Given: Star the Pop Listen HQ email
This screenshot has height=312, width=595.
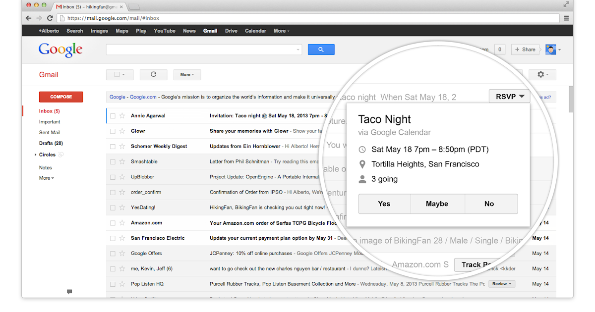Looking at the screenshot, I should click(x=122, y=284).
